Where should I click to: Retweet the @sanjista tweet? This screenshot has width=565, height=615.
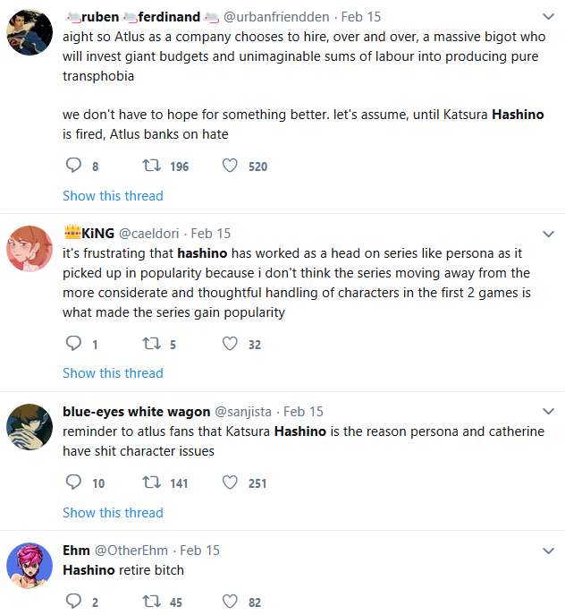[x=151, y=483]
